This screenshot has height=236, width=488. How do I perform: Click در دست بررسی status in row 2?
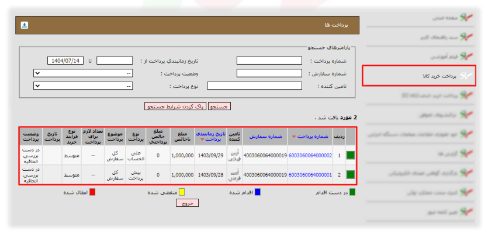(31, 175)
